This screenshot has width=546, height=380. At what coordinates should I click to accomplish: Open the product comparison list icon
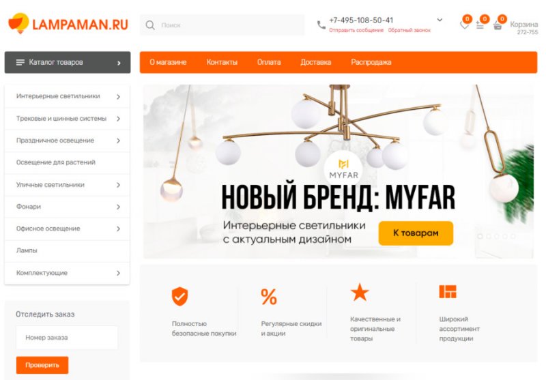(480, 25)
